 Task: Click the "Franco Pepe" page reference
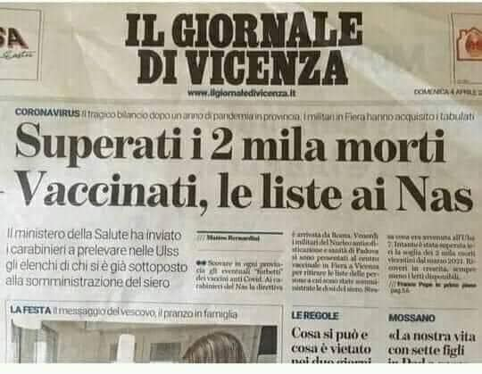tap(433, 287)
